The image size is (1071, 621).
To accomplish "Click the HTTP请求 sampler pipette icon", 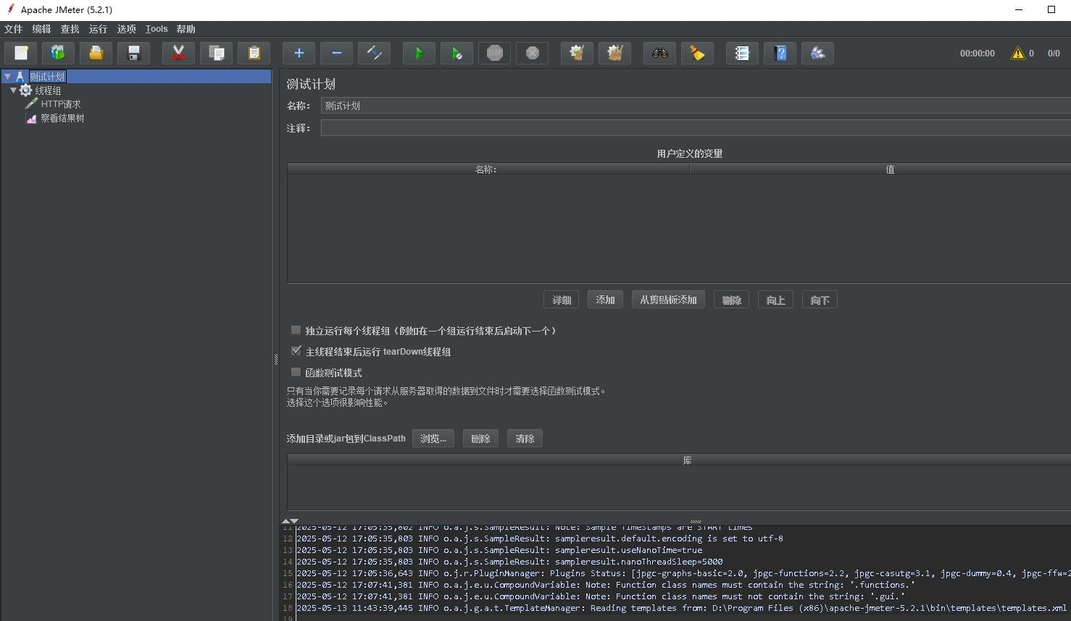I will click(x=31, y=104).
